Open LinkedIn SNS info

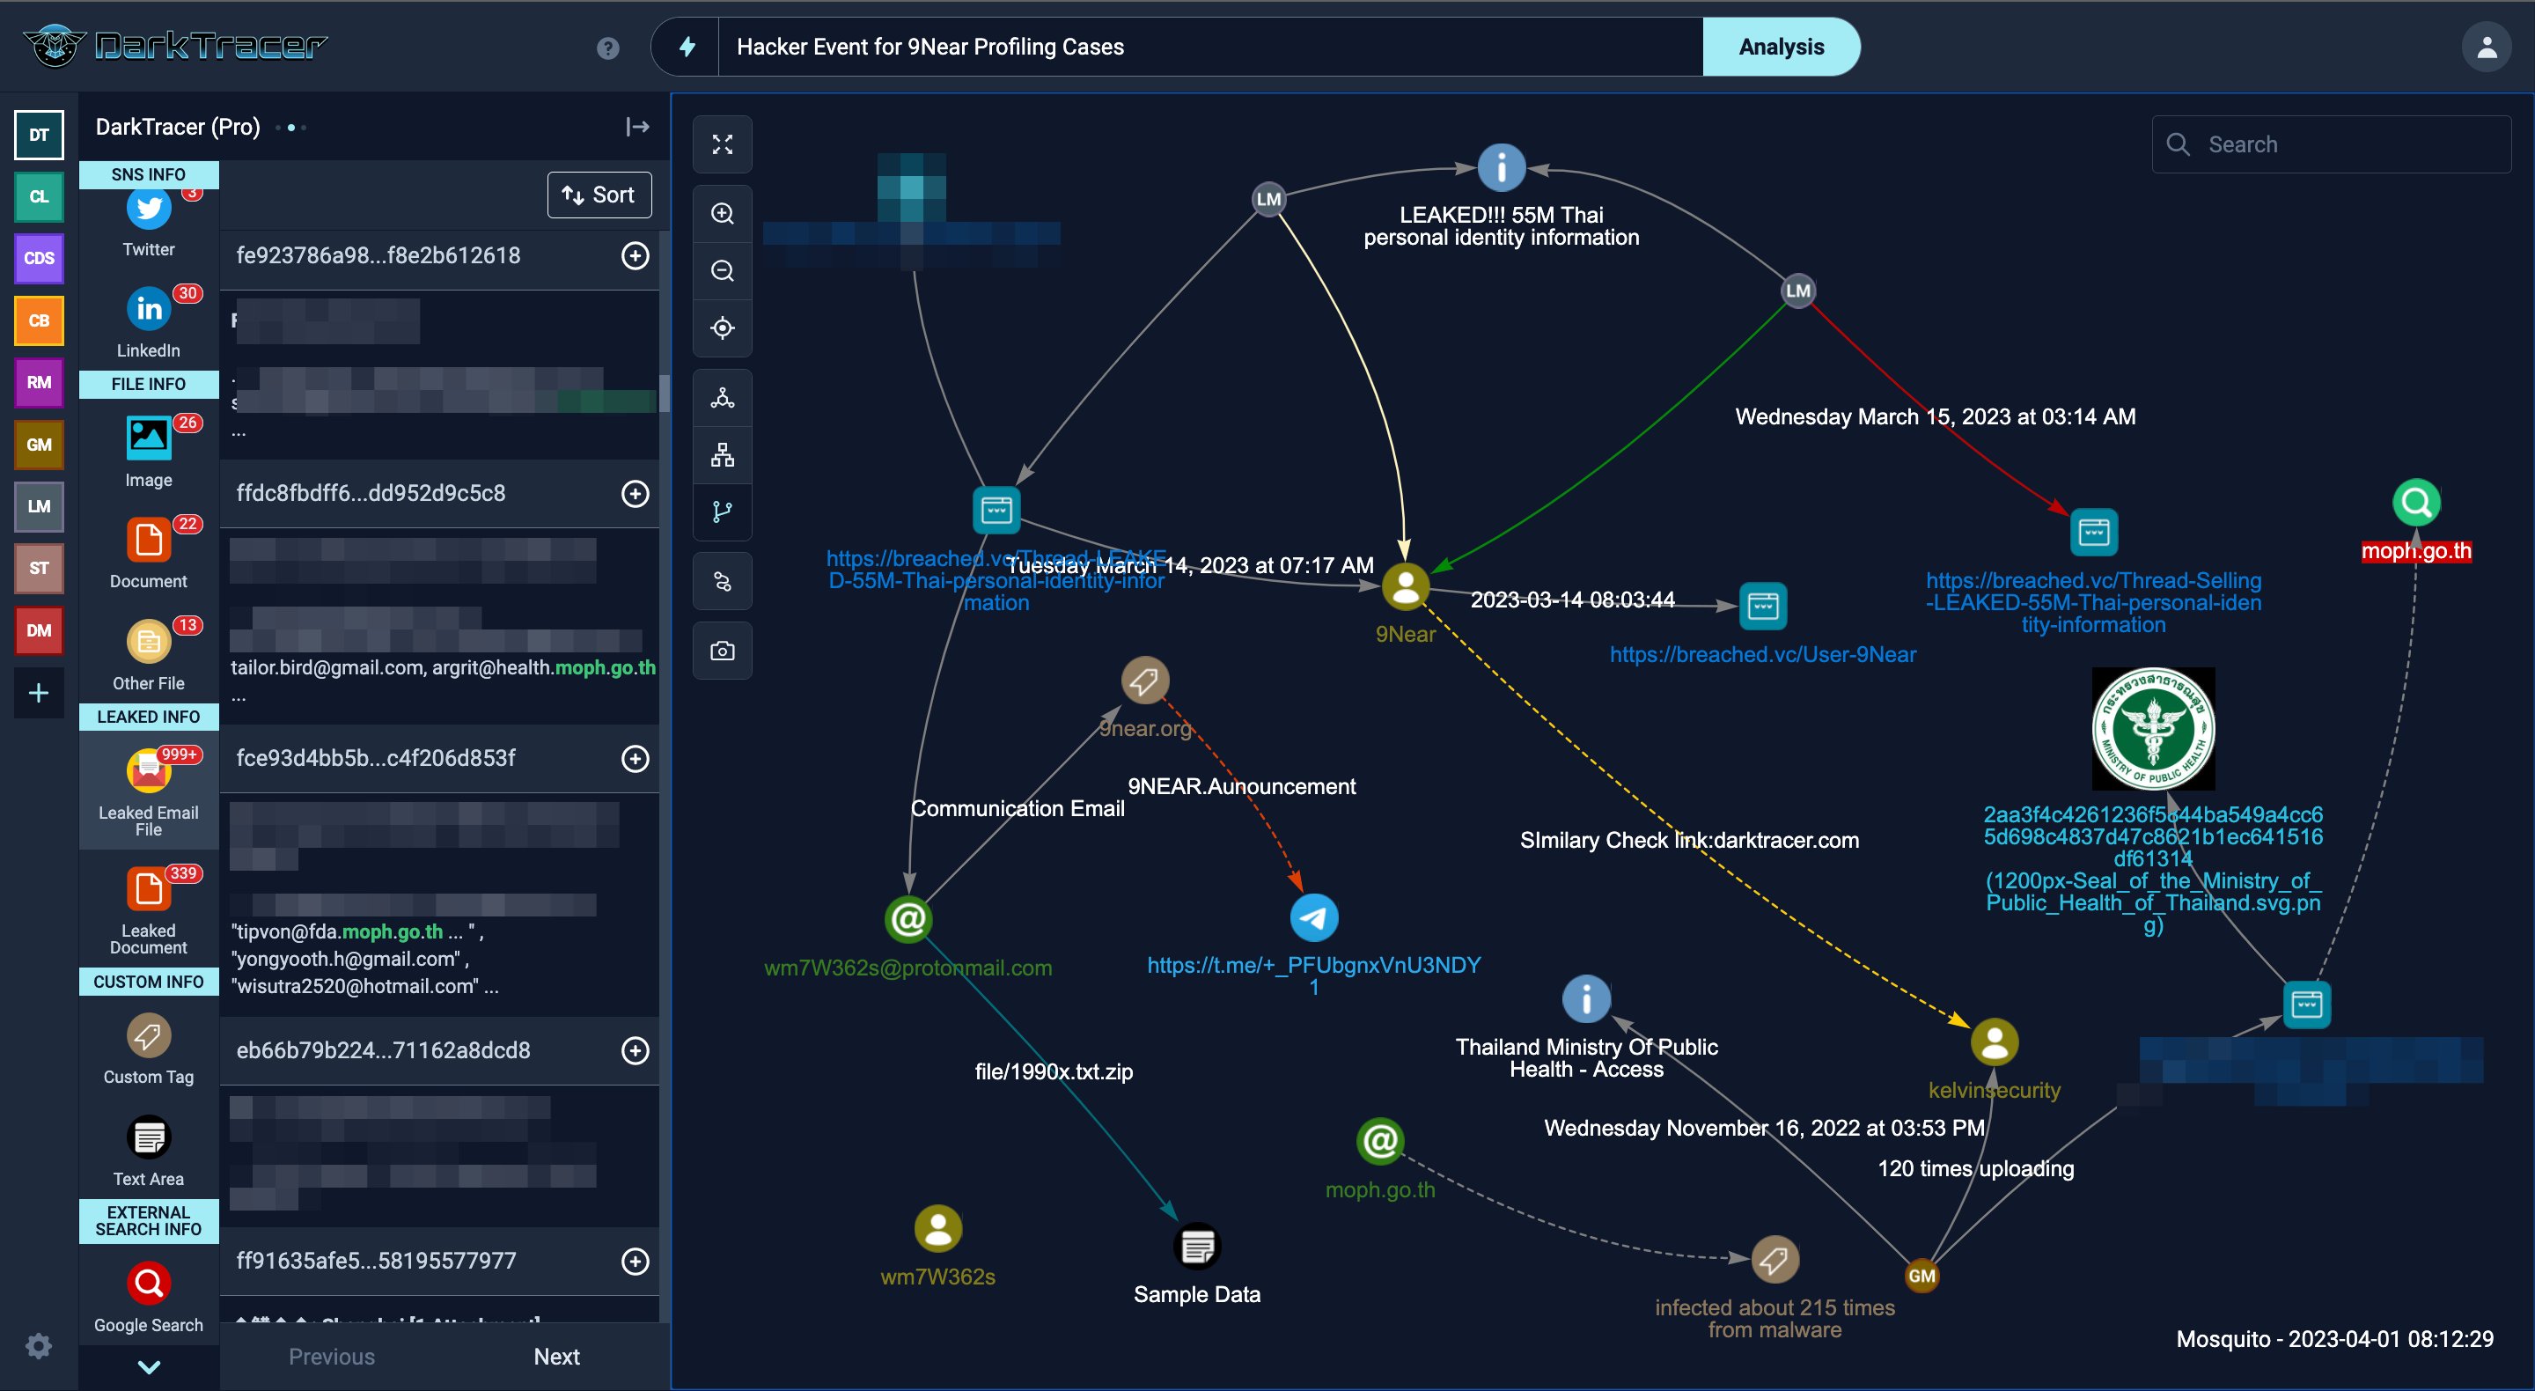point(149,321)
